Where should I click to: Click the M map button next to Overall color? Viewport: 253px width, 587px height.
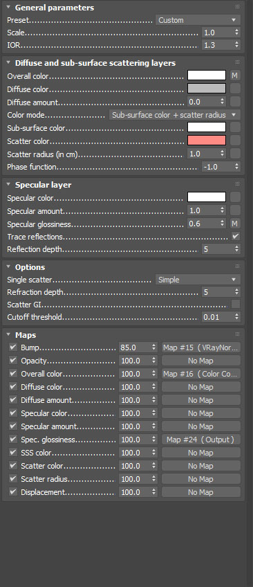235,75
